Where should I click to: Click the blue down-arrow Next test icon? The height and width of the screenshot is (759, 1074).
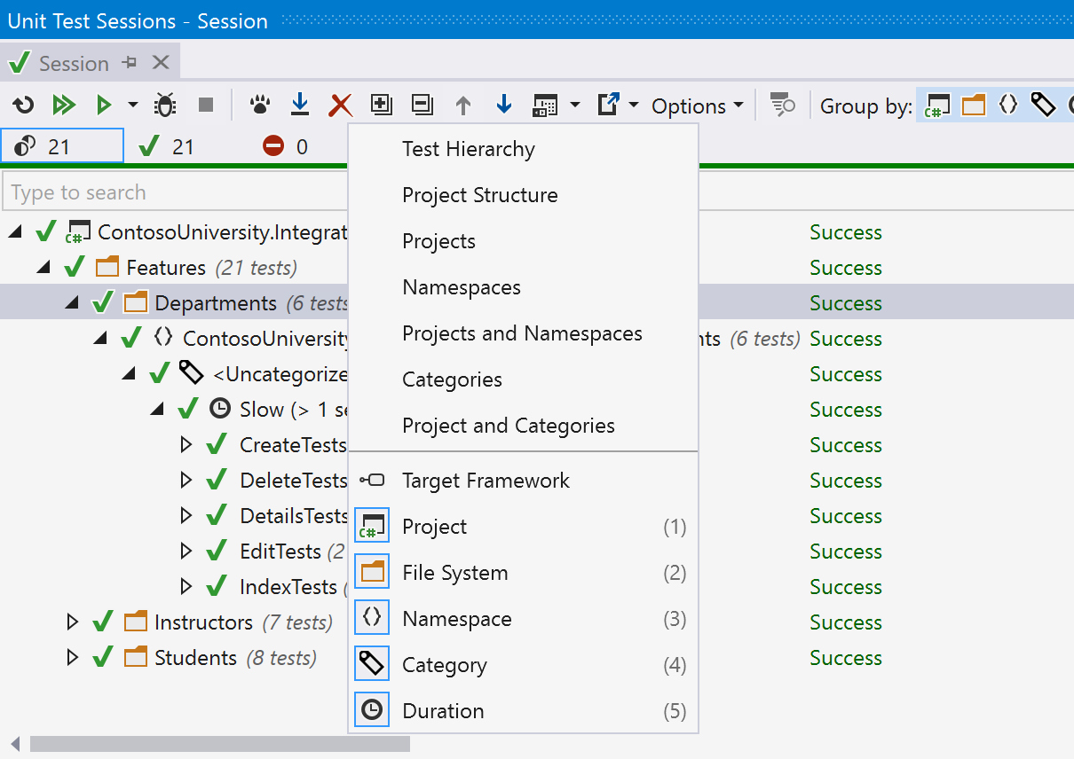tap(503, 106)
